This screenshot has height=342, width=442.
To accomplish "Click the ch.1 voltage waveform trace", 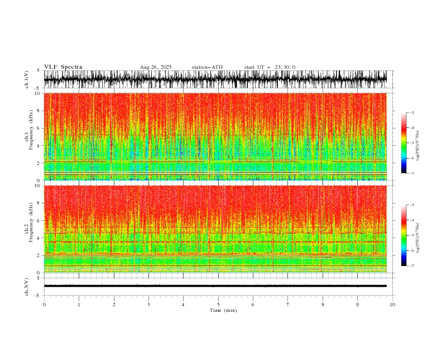I will tap(215, 79).
